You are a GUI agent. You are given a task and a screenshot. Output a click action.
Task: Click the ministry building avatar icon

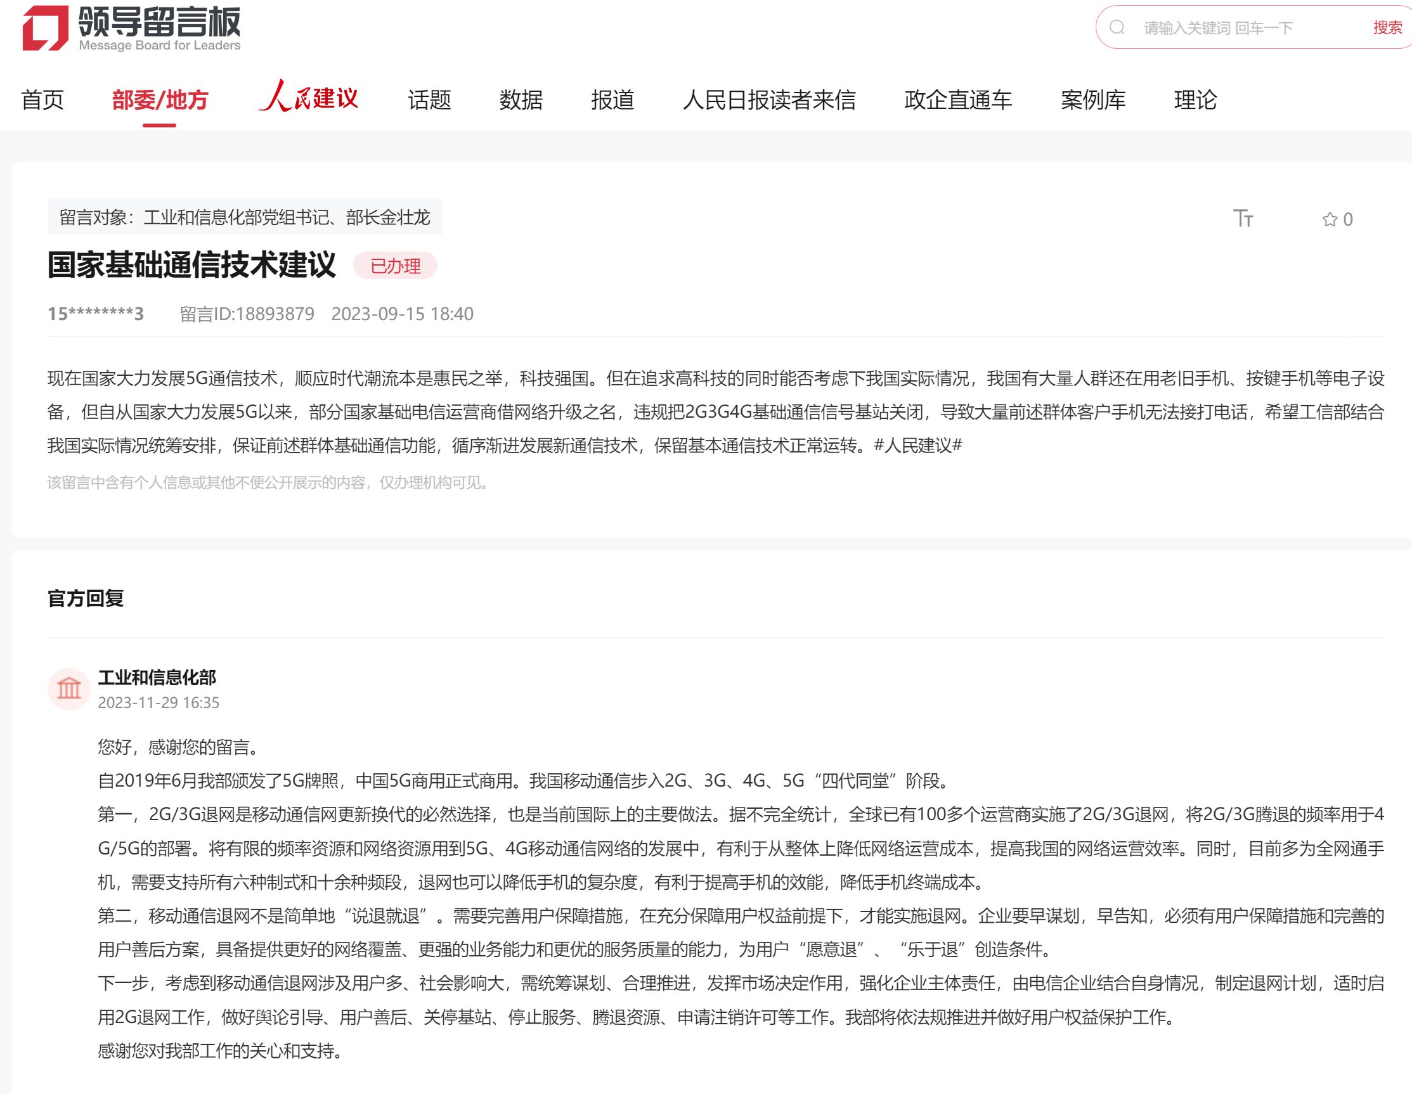(x=68, y=688)
